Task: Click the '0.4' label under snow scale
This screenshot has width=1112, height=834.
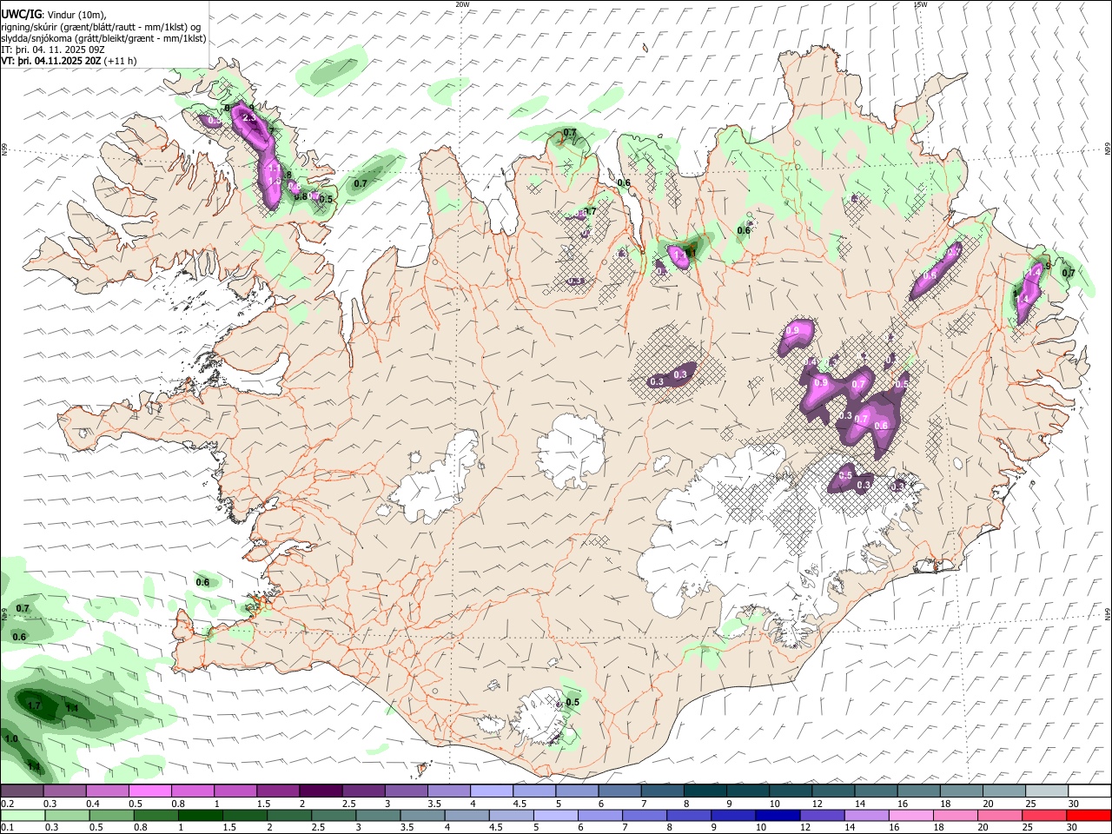Action: 93,804
